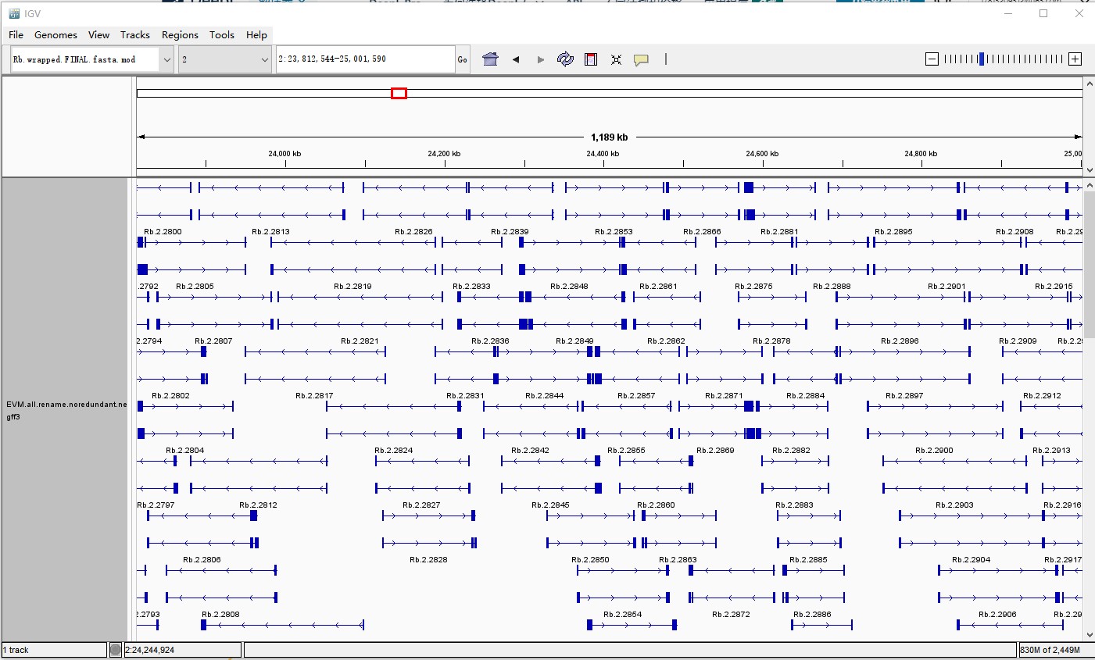Click the locus coordinates input field
This screenshot has height=660, width=1095.
coord(363,59)
